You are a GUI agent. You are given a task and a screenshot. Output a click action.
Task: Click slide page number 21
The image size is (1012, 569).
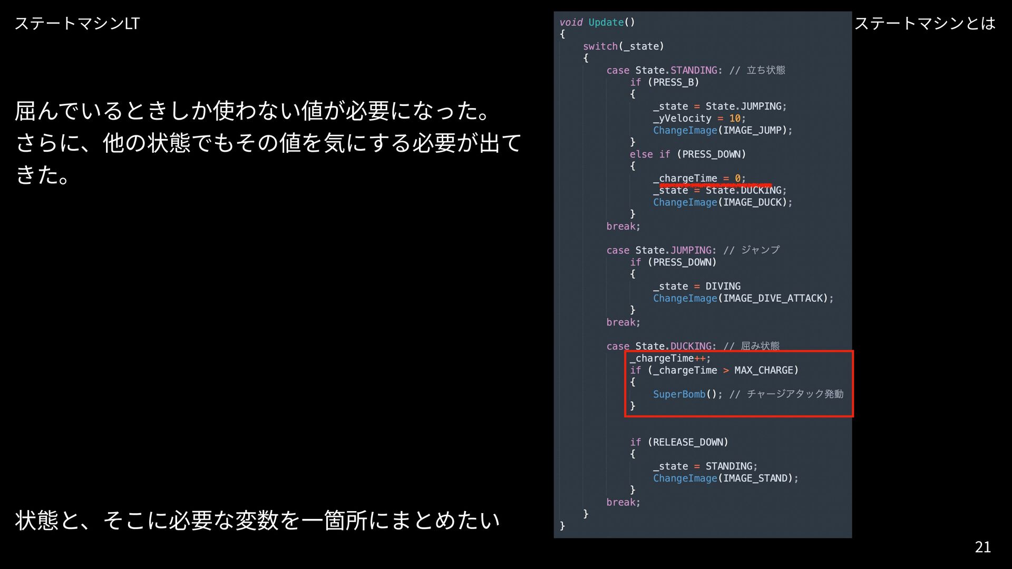[982, 547]
